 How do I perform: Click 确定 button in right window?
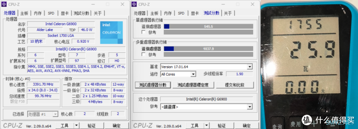click(247, 126)
